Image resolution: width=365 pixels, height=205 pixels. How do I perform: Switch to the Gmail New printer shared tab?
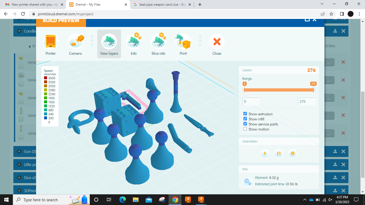34,5
